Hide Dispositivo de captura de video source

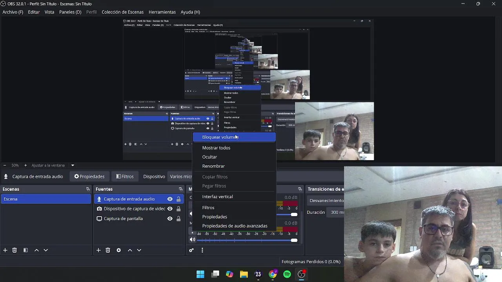[170, 209]
